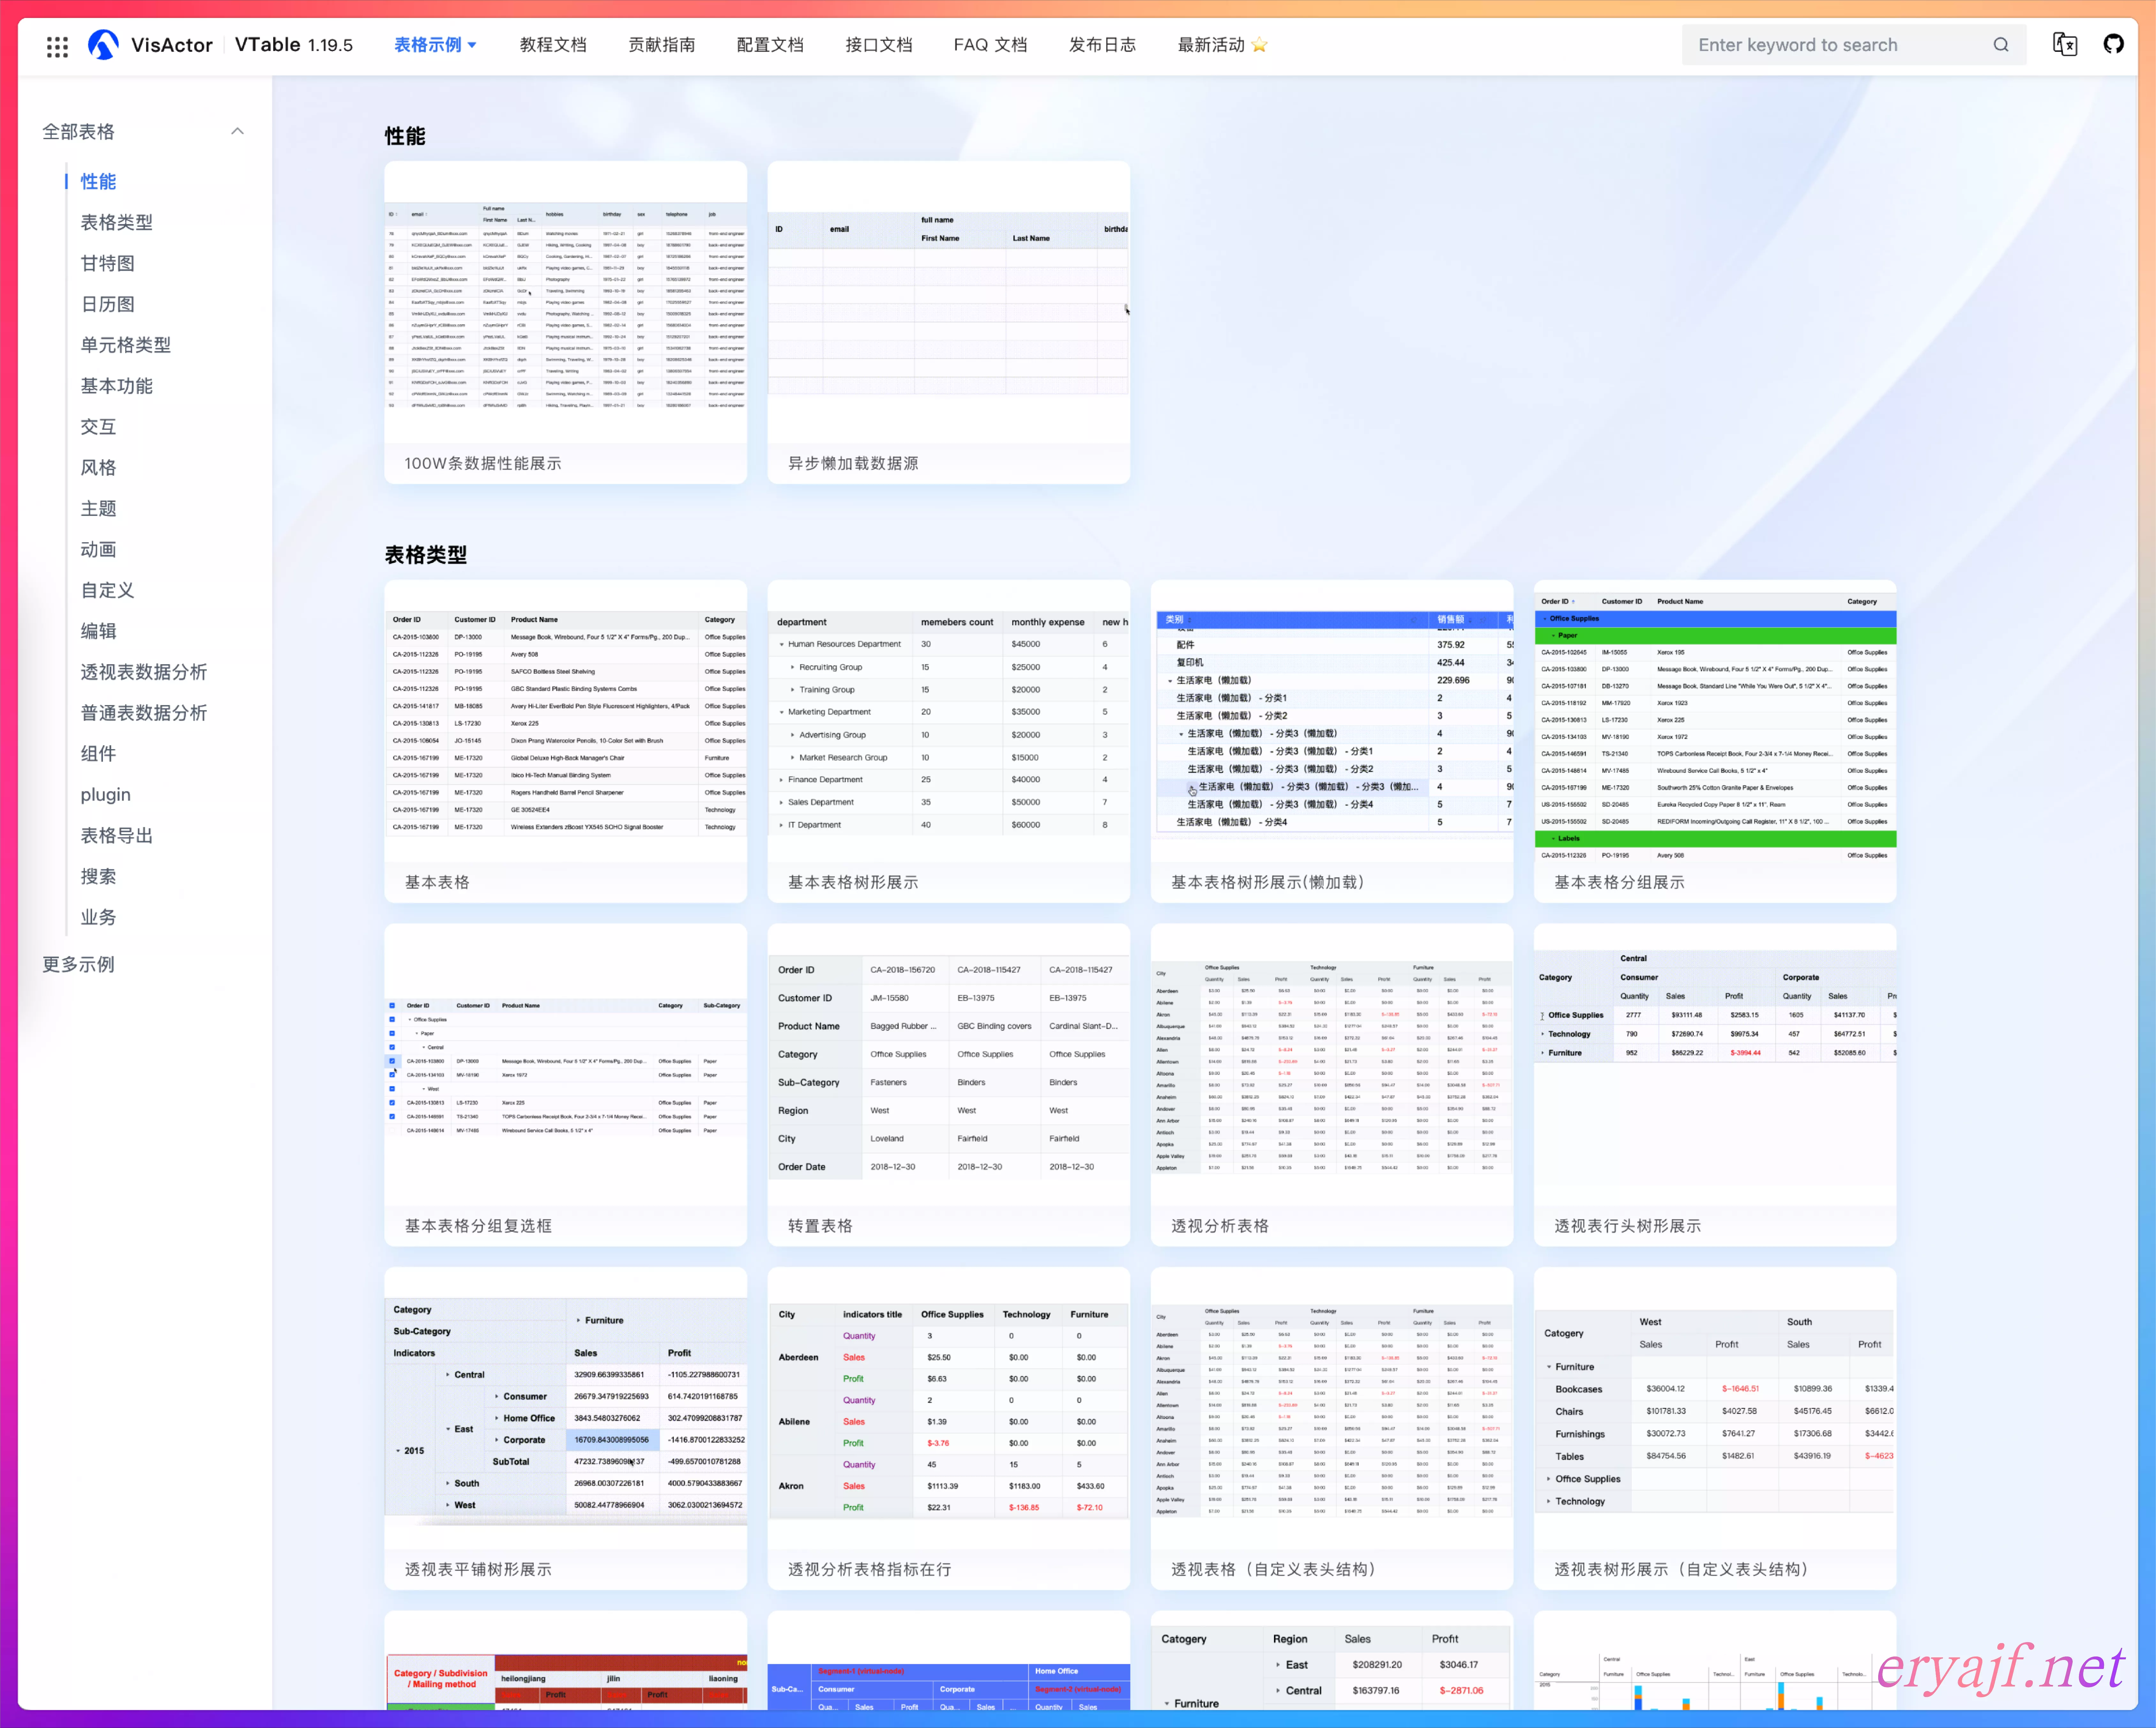Open the 基本表格树形展示(懒加载) example thumbnail
2156x1728 pixels.
(1332, 721)
